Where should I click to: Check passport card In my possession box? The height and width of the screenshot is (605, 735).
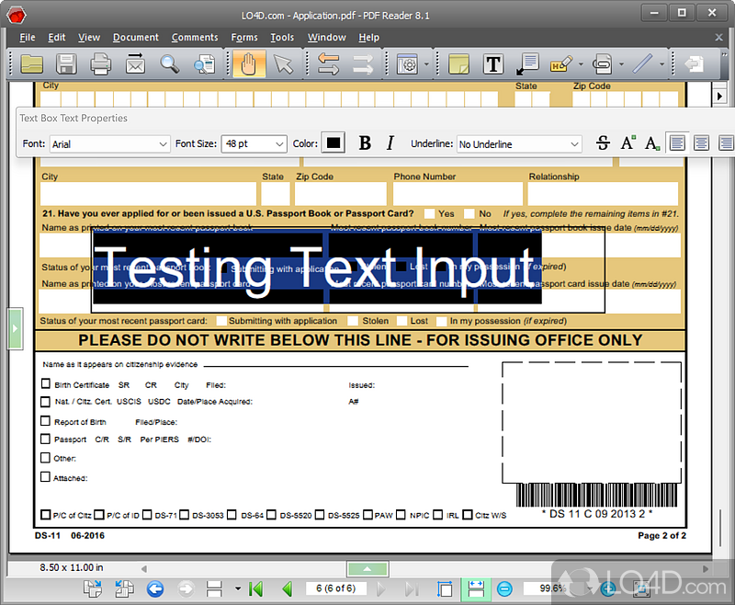[441, 321]
